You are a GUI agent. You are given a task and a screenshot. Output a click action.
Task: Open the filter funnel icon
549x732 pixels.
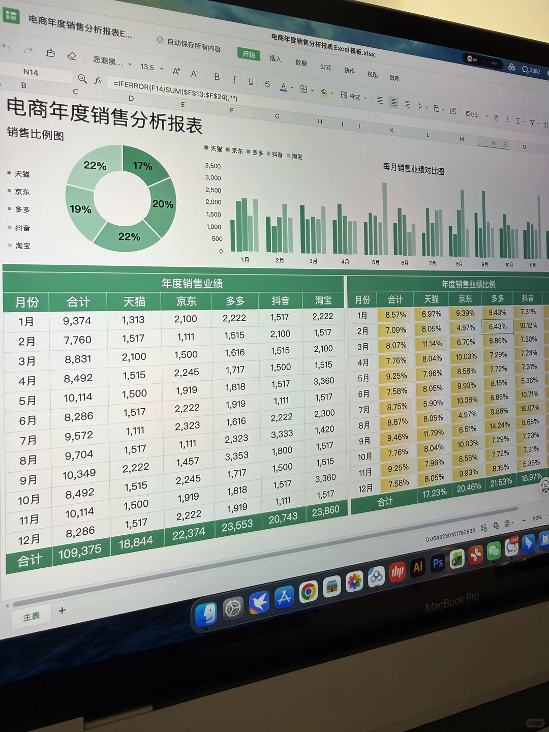click(532, 121)
